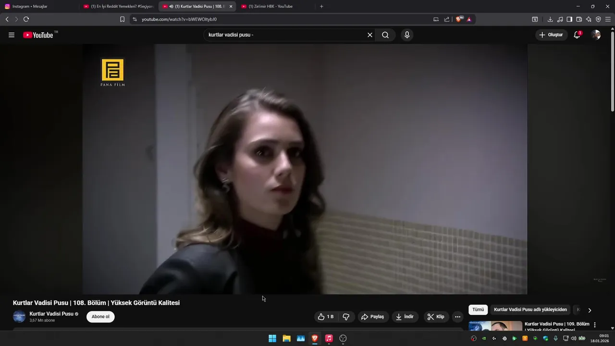Image resolution: width=615 pixels, height=346 pixels.
Task: Open Brave Wallet icon
Action: tap(579, 19)
